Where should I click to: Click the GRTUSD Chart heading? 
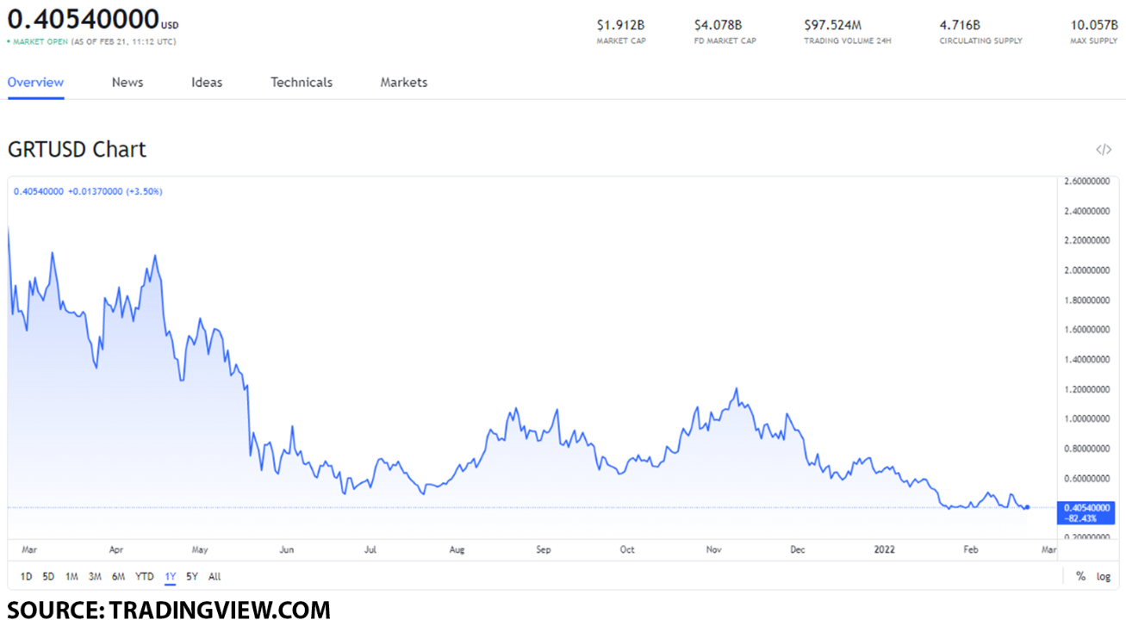tap(77, 150)
